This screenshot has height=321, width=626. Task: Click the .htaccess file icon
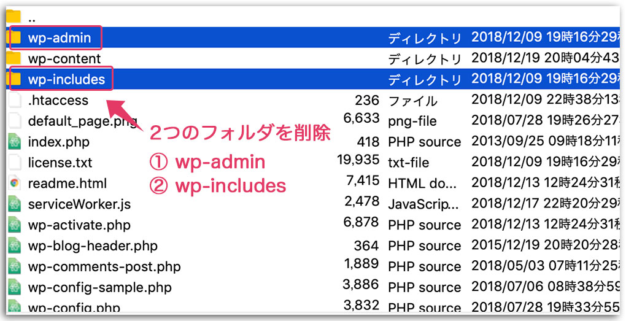15,100
